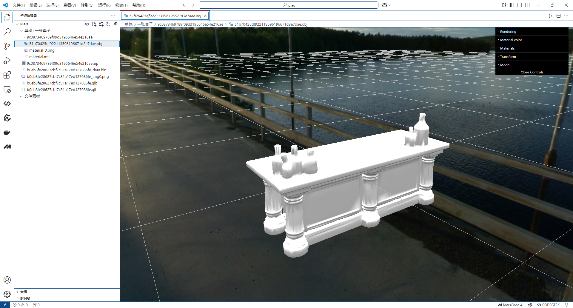573x308 pixels.
Task: Toggle the secondary sidebar visibility
Action: click(527, 5)
